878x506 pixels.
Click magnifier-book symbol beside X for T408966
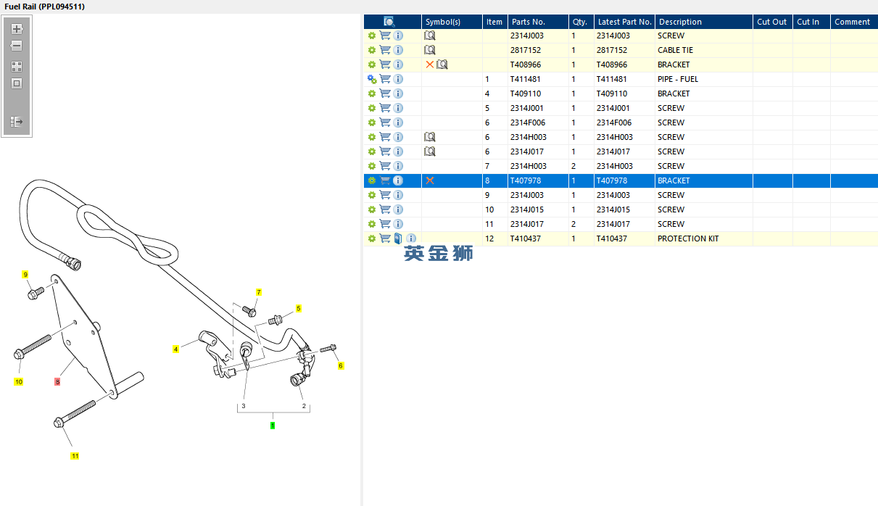tap(442, 65)
